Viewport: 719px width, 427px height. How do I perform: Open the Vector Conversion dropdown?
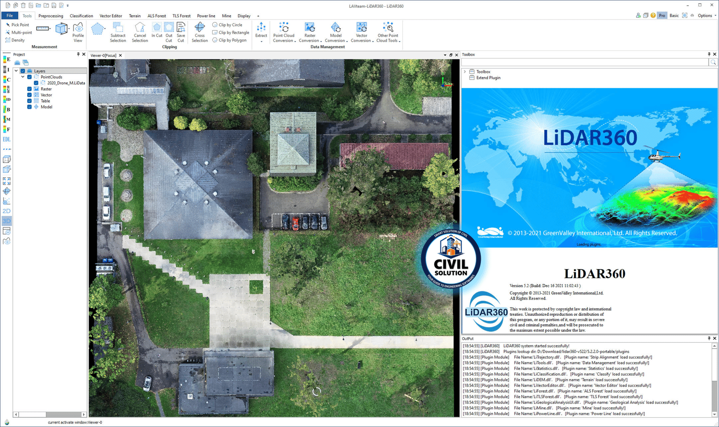click(x=362, y=33)
